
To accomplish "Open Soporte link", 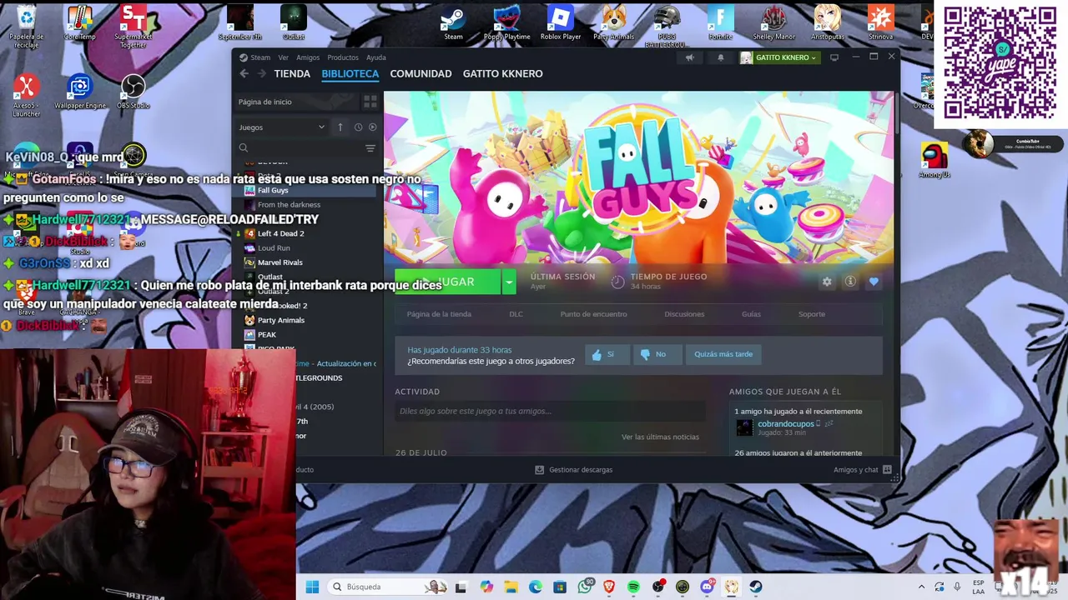I will coord(812,314).
